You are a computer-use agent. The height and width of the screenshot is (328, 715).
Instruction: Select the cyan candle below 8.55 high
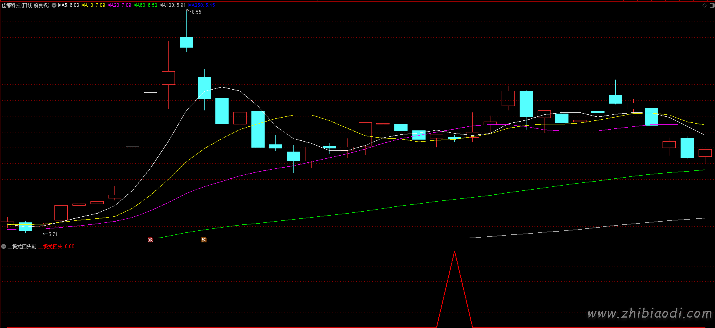coord(186,42)
